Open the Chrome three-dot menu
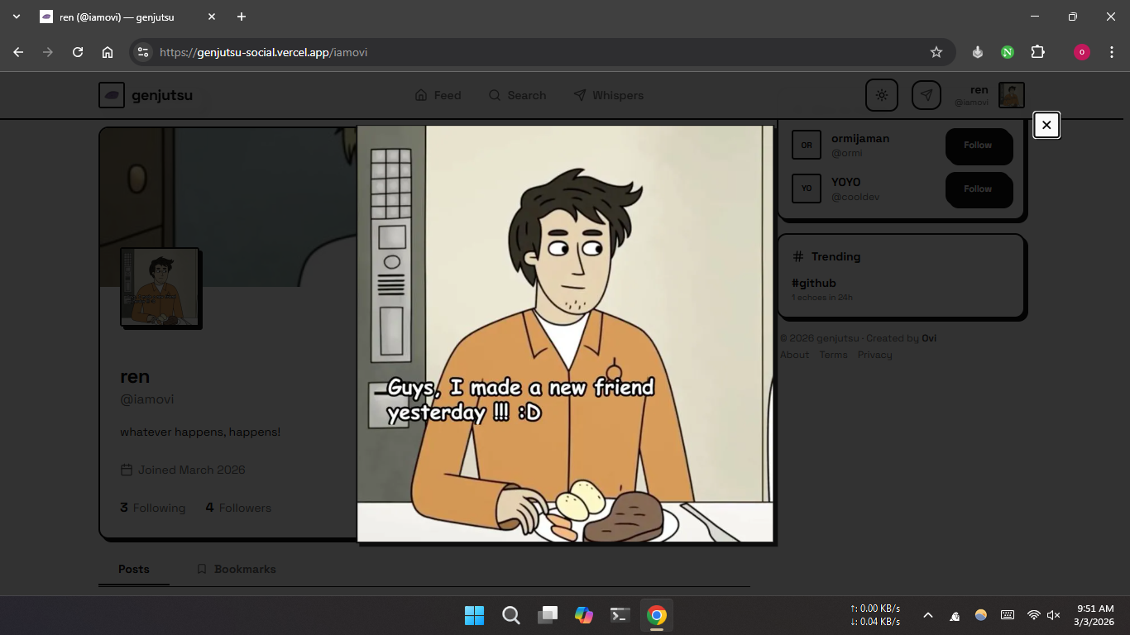This screenshot has height=635, width=1130. pyautogui.click(x=1112, y=52)
